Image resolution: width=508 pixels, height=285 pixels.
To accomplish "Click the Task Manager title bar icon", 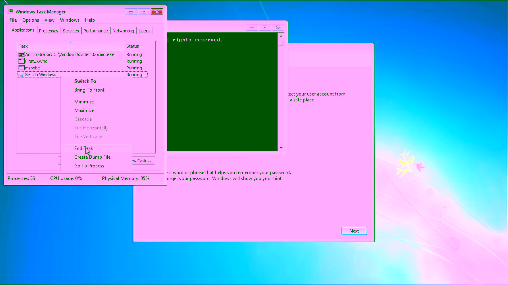I will (x=11, y=11).
